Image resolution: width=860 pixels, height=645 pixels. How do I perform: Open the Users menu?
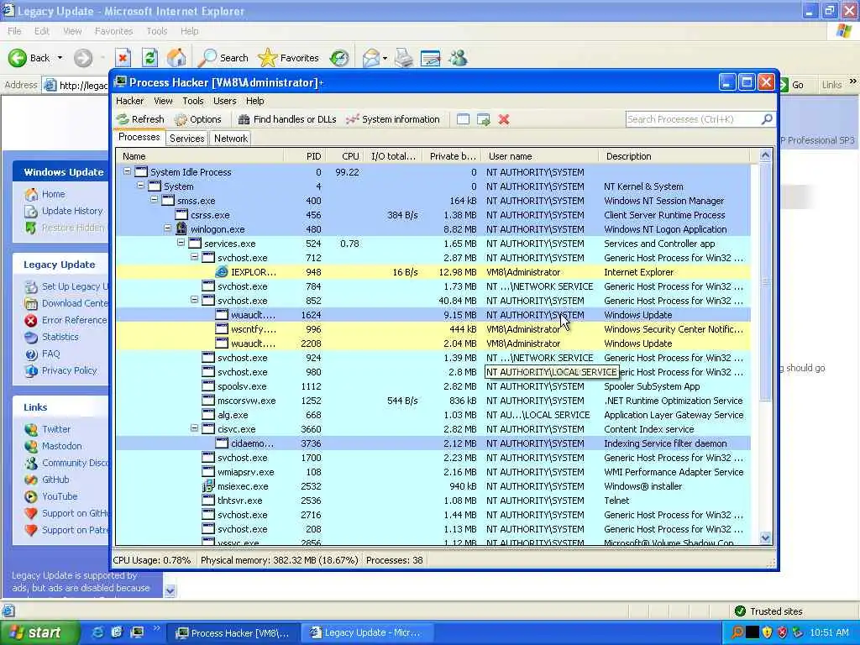coord(224,101)
